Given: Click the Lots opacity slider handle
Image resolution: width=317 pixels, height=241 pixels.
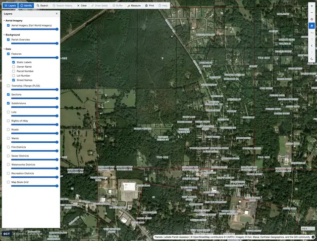Looking at the screenshot, I should point(57,116).
